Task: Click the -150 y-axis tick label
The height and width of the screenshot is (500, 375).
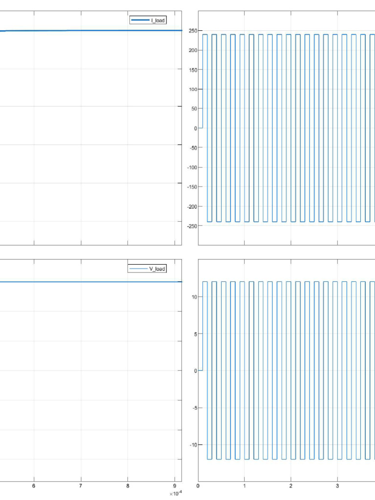Action: (192, 187)
